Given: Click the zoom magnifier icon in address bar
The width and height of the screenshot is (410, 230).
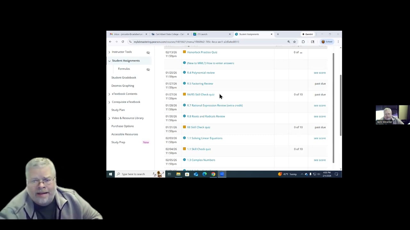Looking at the screenshot, I should coord(289,42).
